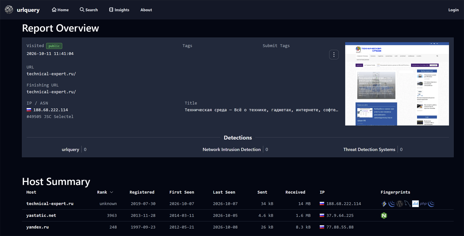
Task: Open the Home navigation link
Action: point(60,10)
